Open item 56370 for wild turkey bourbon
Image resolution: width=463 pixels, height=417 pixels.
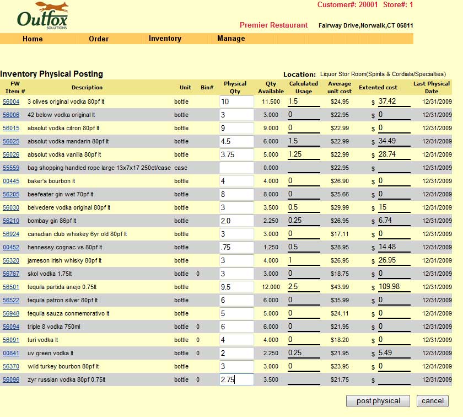click(x=11, y=366)
